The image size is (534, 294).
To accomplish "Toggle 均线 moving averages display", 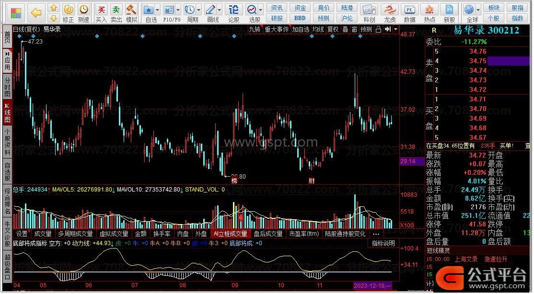I will [318, 29].
